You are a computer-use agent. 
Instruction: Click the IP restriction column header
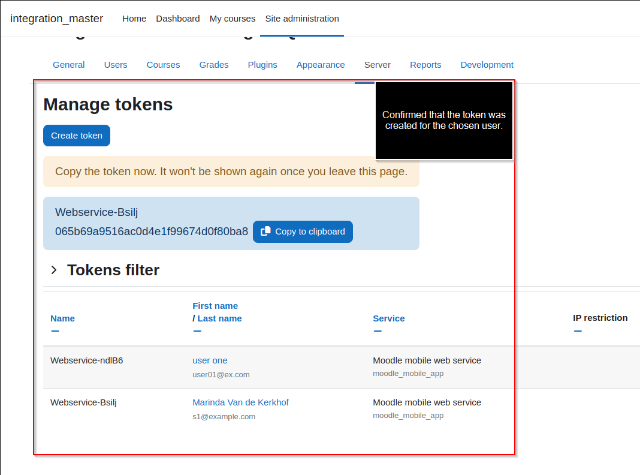[x=600, y=318]
